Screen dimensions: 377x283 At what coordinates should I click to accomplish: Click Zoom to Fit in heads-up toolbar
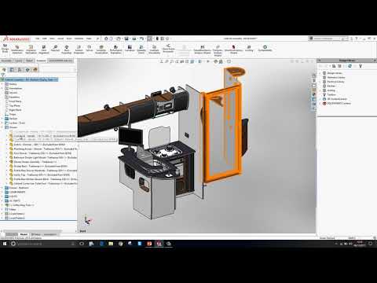pyautogui.click(x=162, y=61)
